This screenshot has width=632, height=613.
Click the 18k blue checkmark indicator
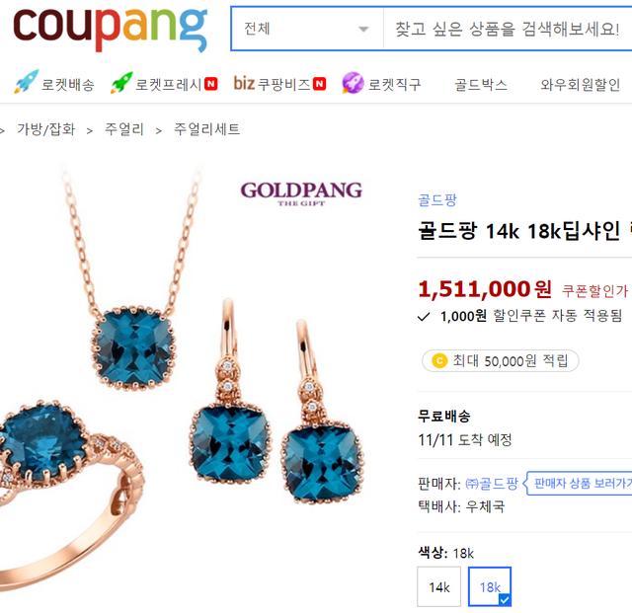tap(505, 600)
